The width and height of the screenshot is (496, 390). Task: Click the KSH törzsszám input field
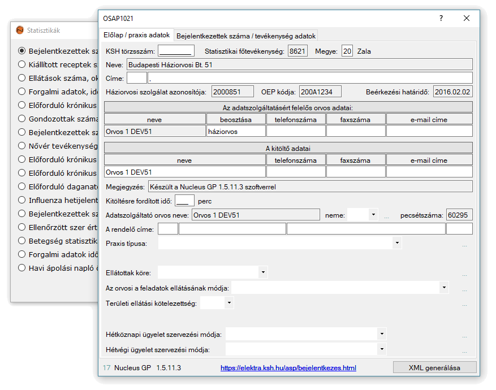[176, 51]
